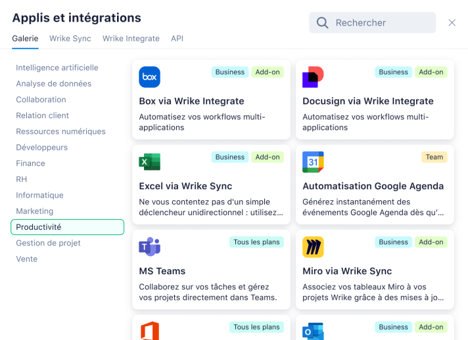Click Business badge on Box card

[230, 72]
